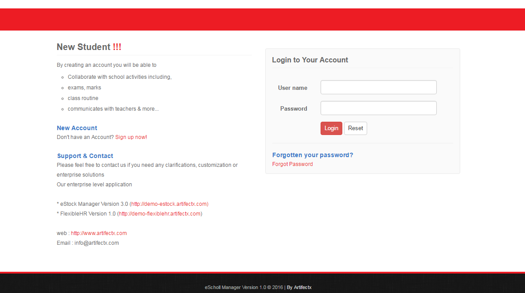This screenshot has width=525, height=293.
Task: Open the Forgot Password link
Action: click(292, 164)
